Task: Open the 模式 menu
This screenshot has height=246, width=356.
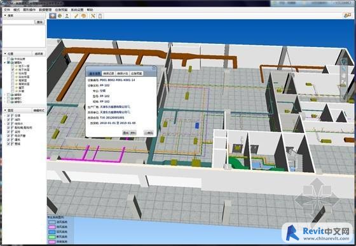Action: coord(17,10)
